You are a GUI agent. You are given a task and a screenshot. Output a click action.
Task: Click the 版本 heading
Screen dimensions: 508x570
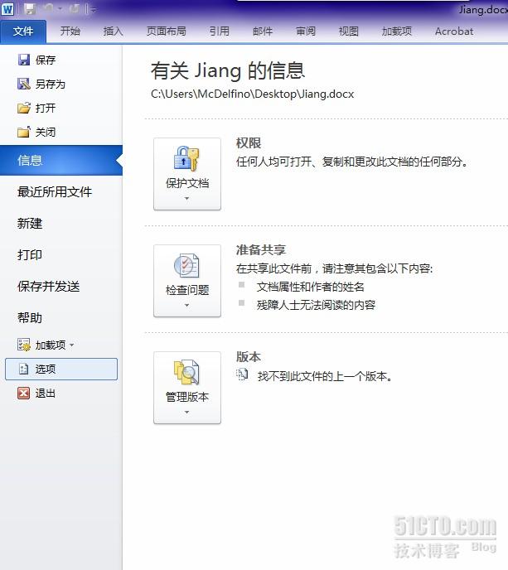pyautogui.click(x=249, y=356)
